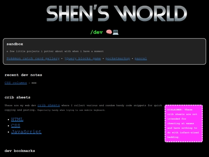This screenshot has width=209, height=157.
Task: Follow the inline crib sheets link
Action: click(x=49, y=105)
